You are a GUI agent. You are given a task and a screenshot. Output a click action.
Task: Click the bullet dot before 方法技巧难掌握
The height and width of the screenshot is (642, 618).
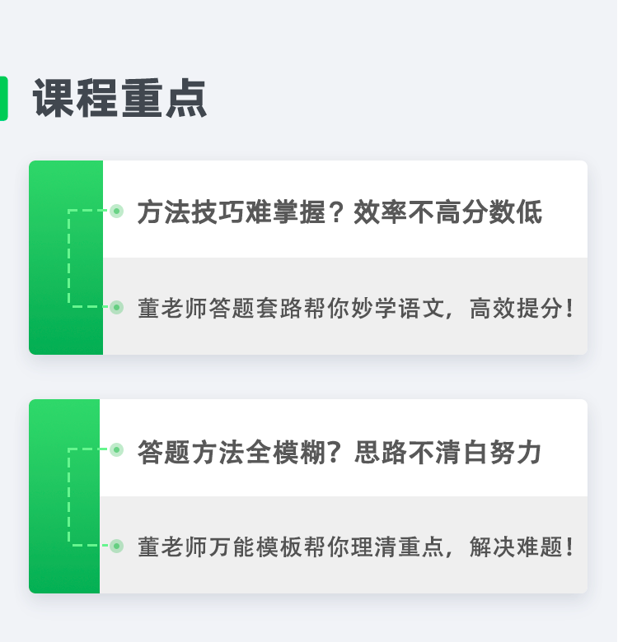(x=117, y=212)
